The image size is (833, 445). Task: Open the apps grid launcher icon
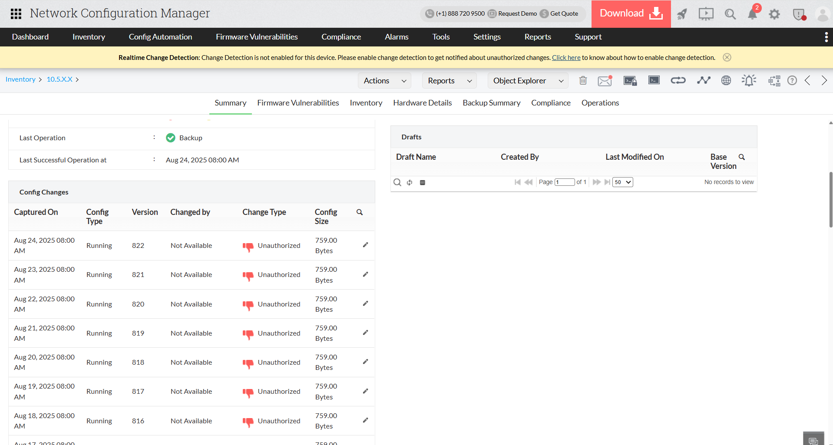pyautogui.click(x=16, y=14)
